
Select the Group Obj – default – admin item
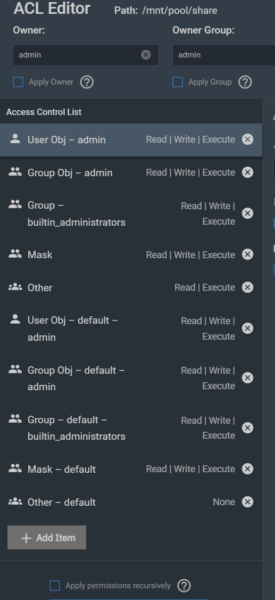[x=131, y=378]
